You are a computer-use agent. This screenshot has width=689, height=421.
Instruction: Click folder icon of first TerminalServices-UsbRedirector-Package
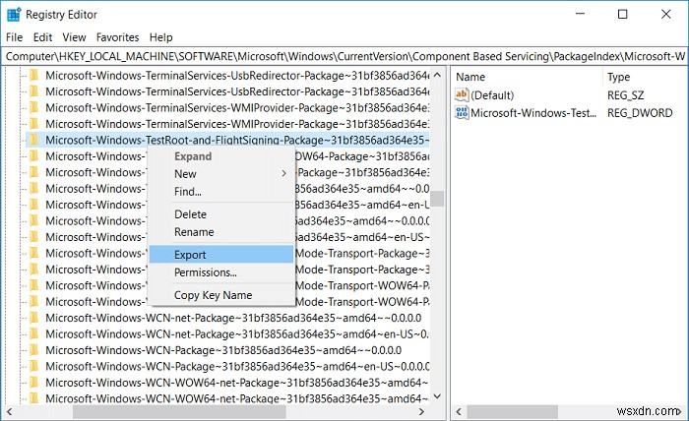[33, 76]
